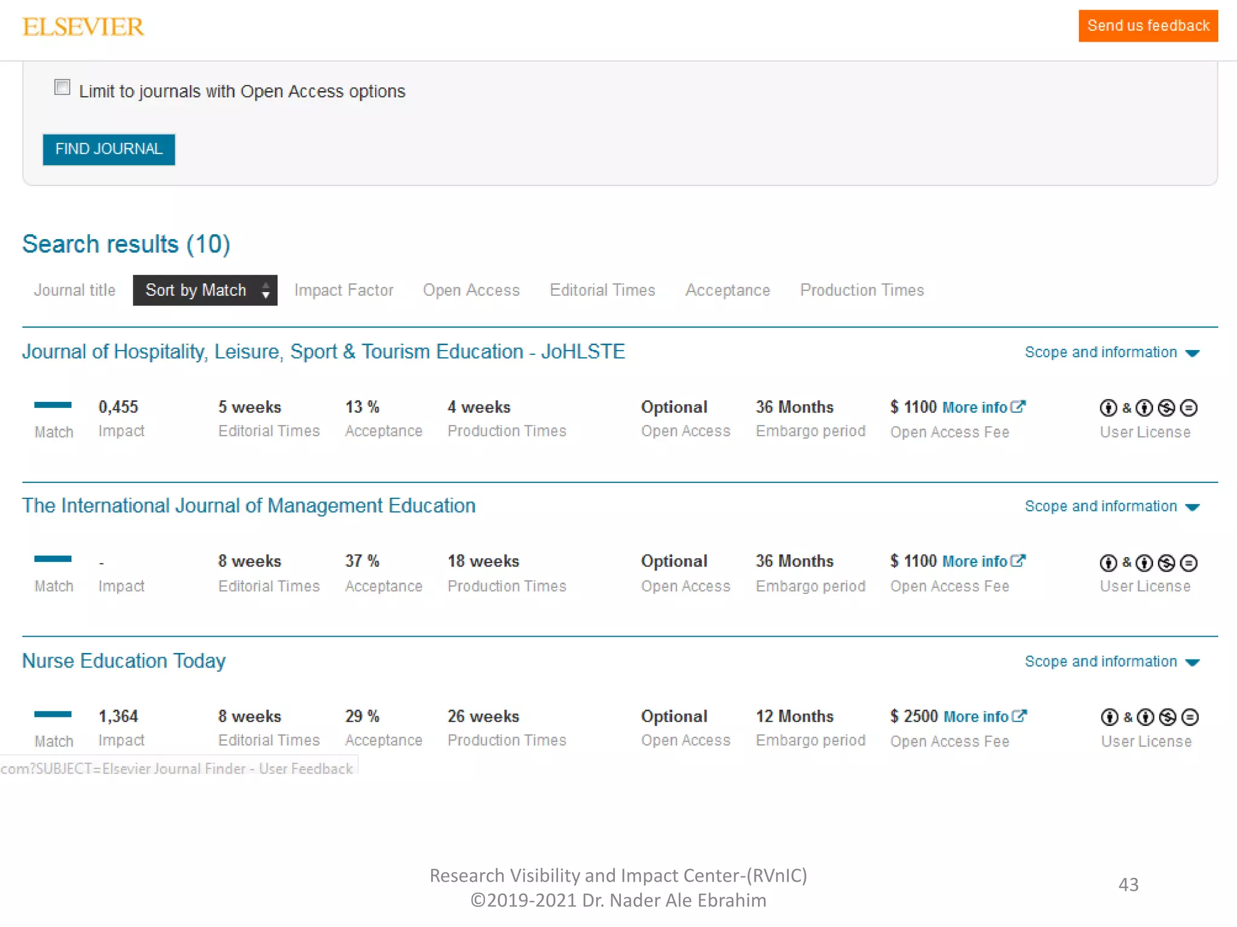Screen dimensions: 1237x927
Task: Sort results by Editorial Times
Action: click(x=602, y=290)
